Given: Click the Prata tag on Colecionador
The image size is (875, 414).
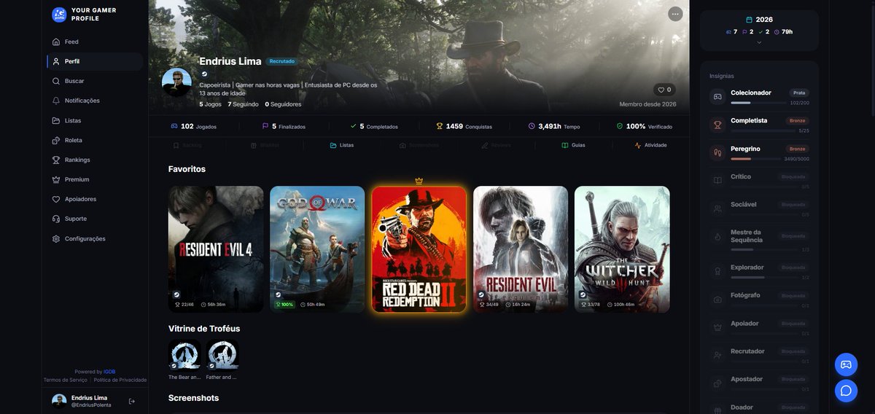Looking at the screenshot, I should (799, 93).
